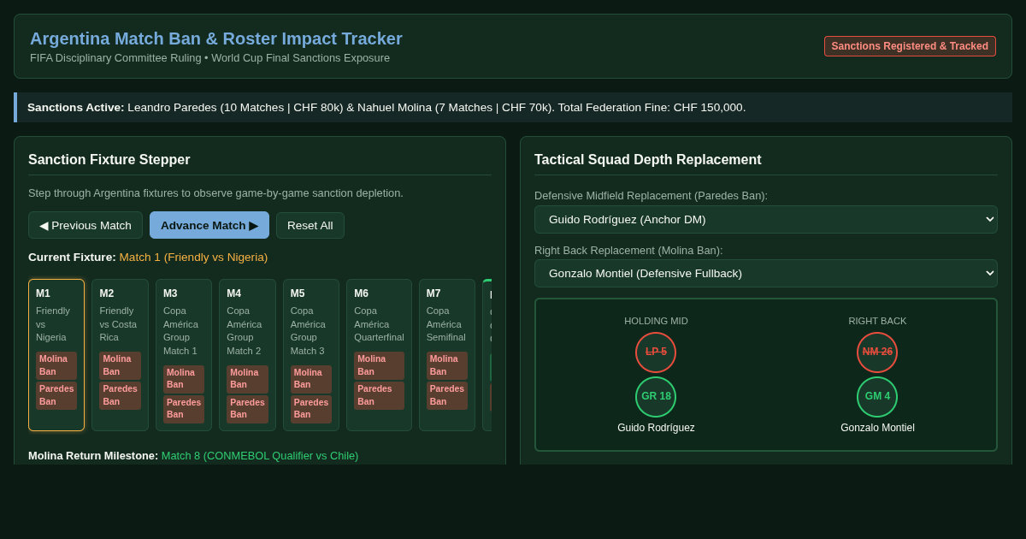Reset All fixtures
Screen dimensions: 1026x539
(310, 225)
